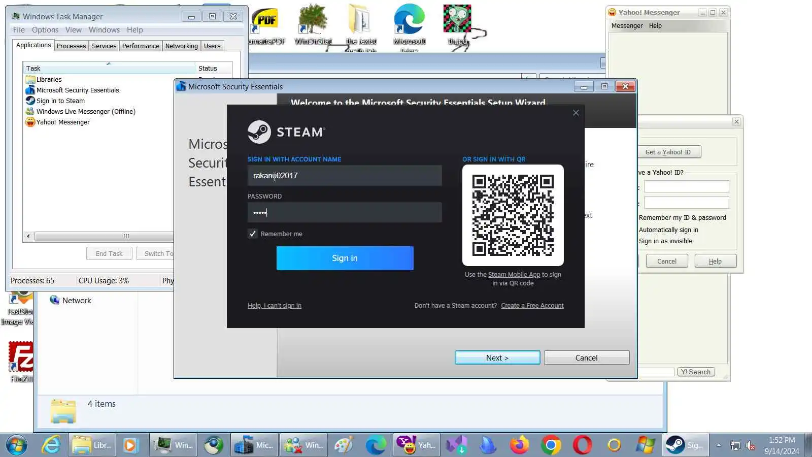Click the first Yahoo sign-in input field
The height and width of the screenshot is (457, 812).
(687, 186)
